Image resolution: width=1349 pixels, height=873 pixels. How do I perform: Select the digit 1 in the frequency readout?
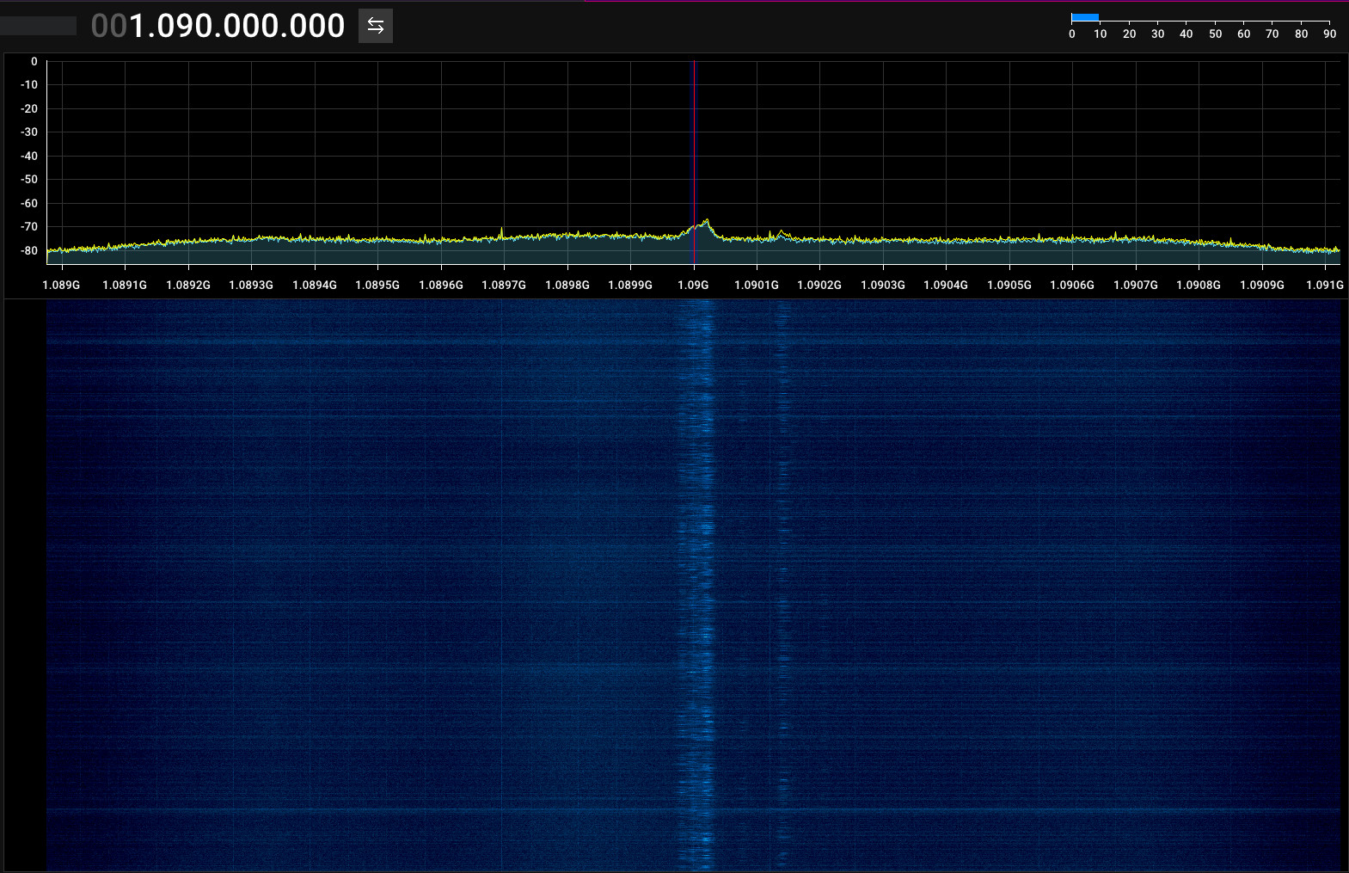pyautogui.click(x=138, y=26)
